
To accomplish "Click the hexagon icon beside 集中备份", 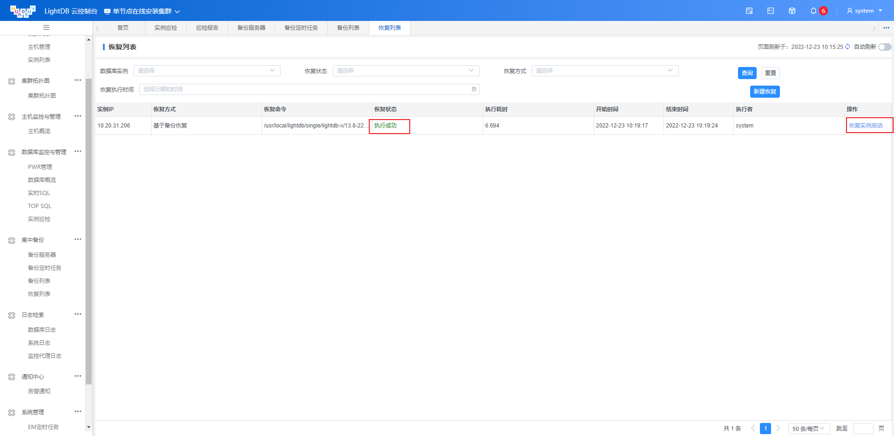I will pos(12,241).
